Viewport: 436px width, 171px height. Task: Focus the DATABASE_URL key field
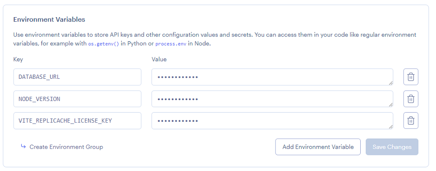click(x=77, y=77)
